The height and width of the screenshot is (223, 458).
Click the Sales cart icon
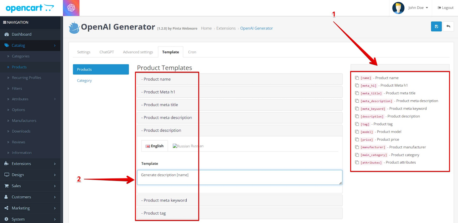tap(7, 186)
